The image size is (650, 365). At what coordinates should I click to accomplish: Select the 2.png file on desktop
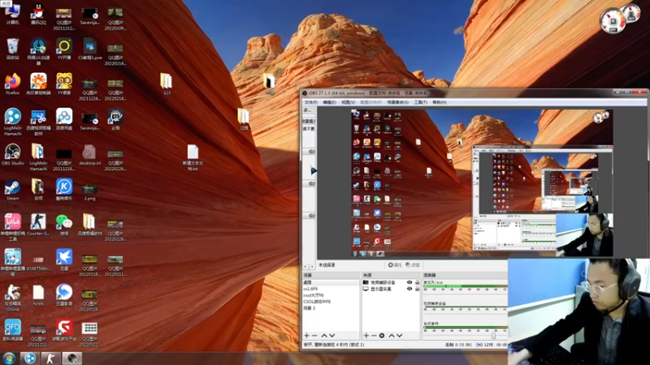pyautogui.click(x=89, y=191)
